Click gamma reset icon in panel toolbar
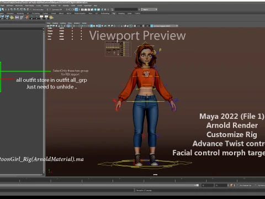The width and height of the screenshot is (265, 199). [x=143, y=26]
